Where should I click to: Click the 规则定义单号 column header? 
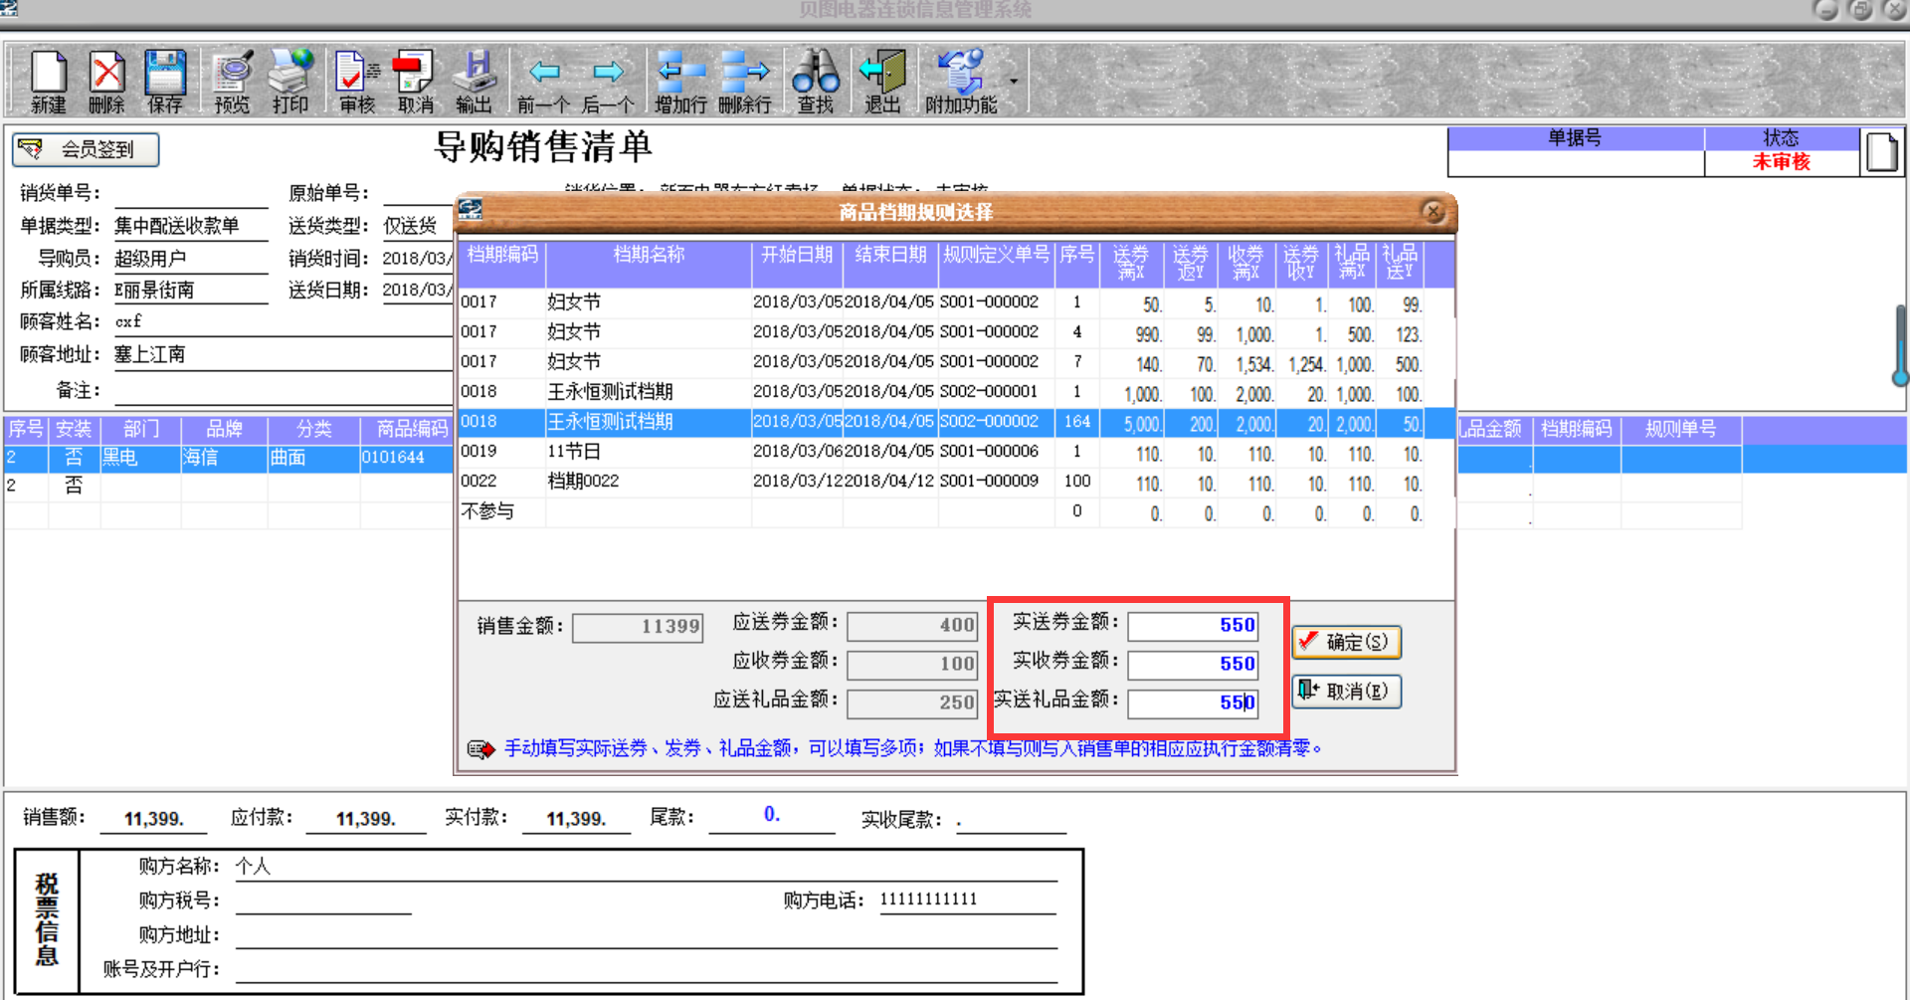click(x=996, y=264)
